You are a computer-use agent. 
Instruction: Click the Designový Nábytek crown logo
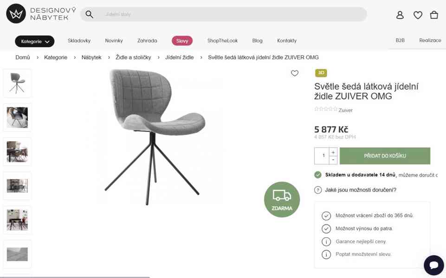point(16,14)
